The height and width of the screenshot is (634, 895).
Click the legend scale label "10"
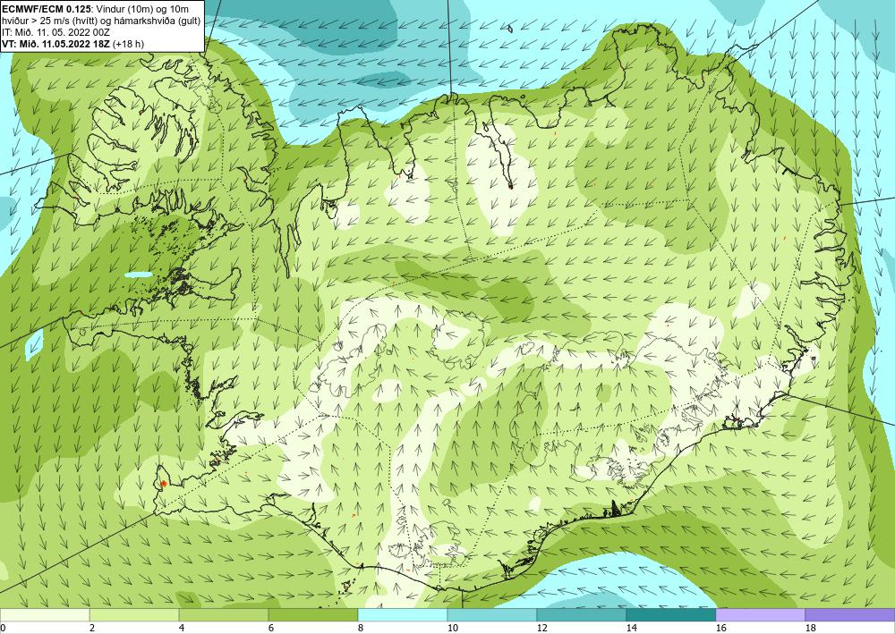[452, 629]
